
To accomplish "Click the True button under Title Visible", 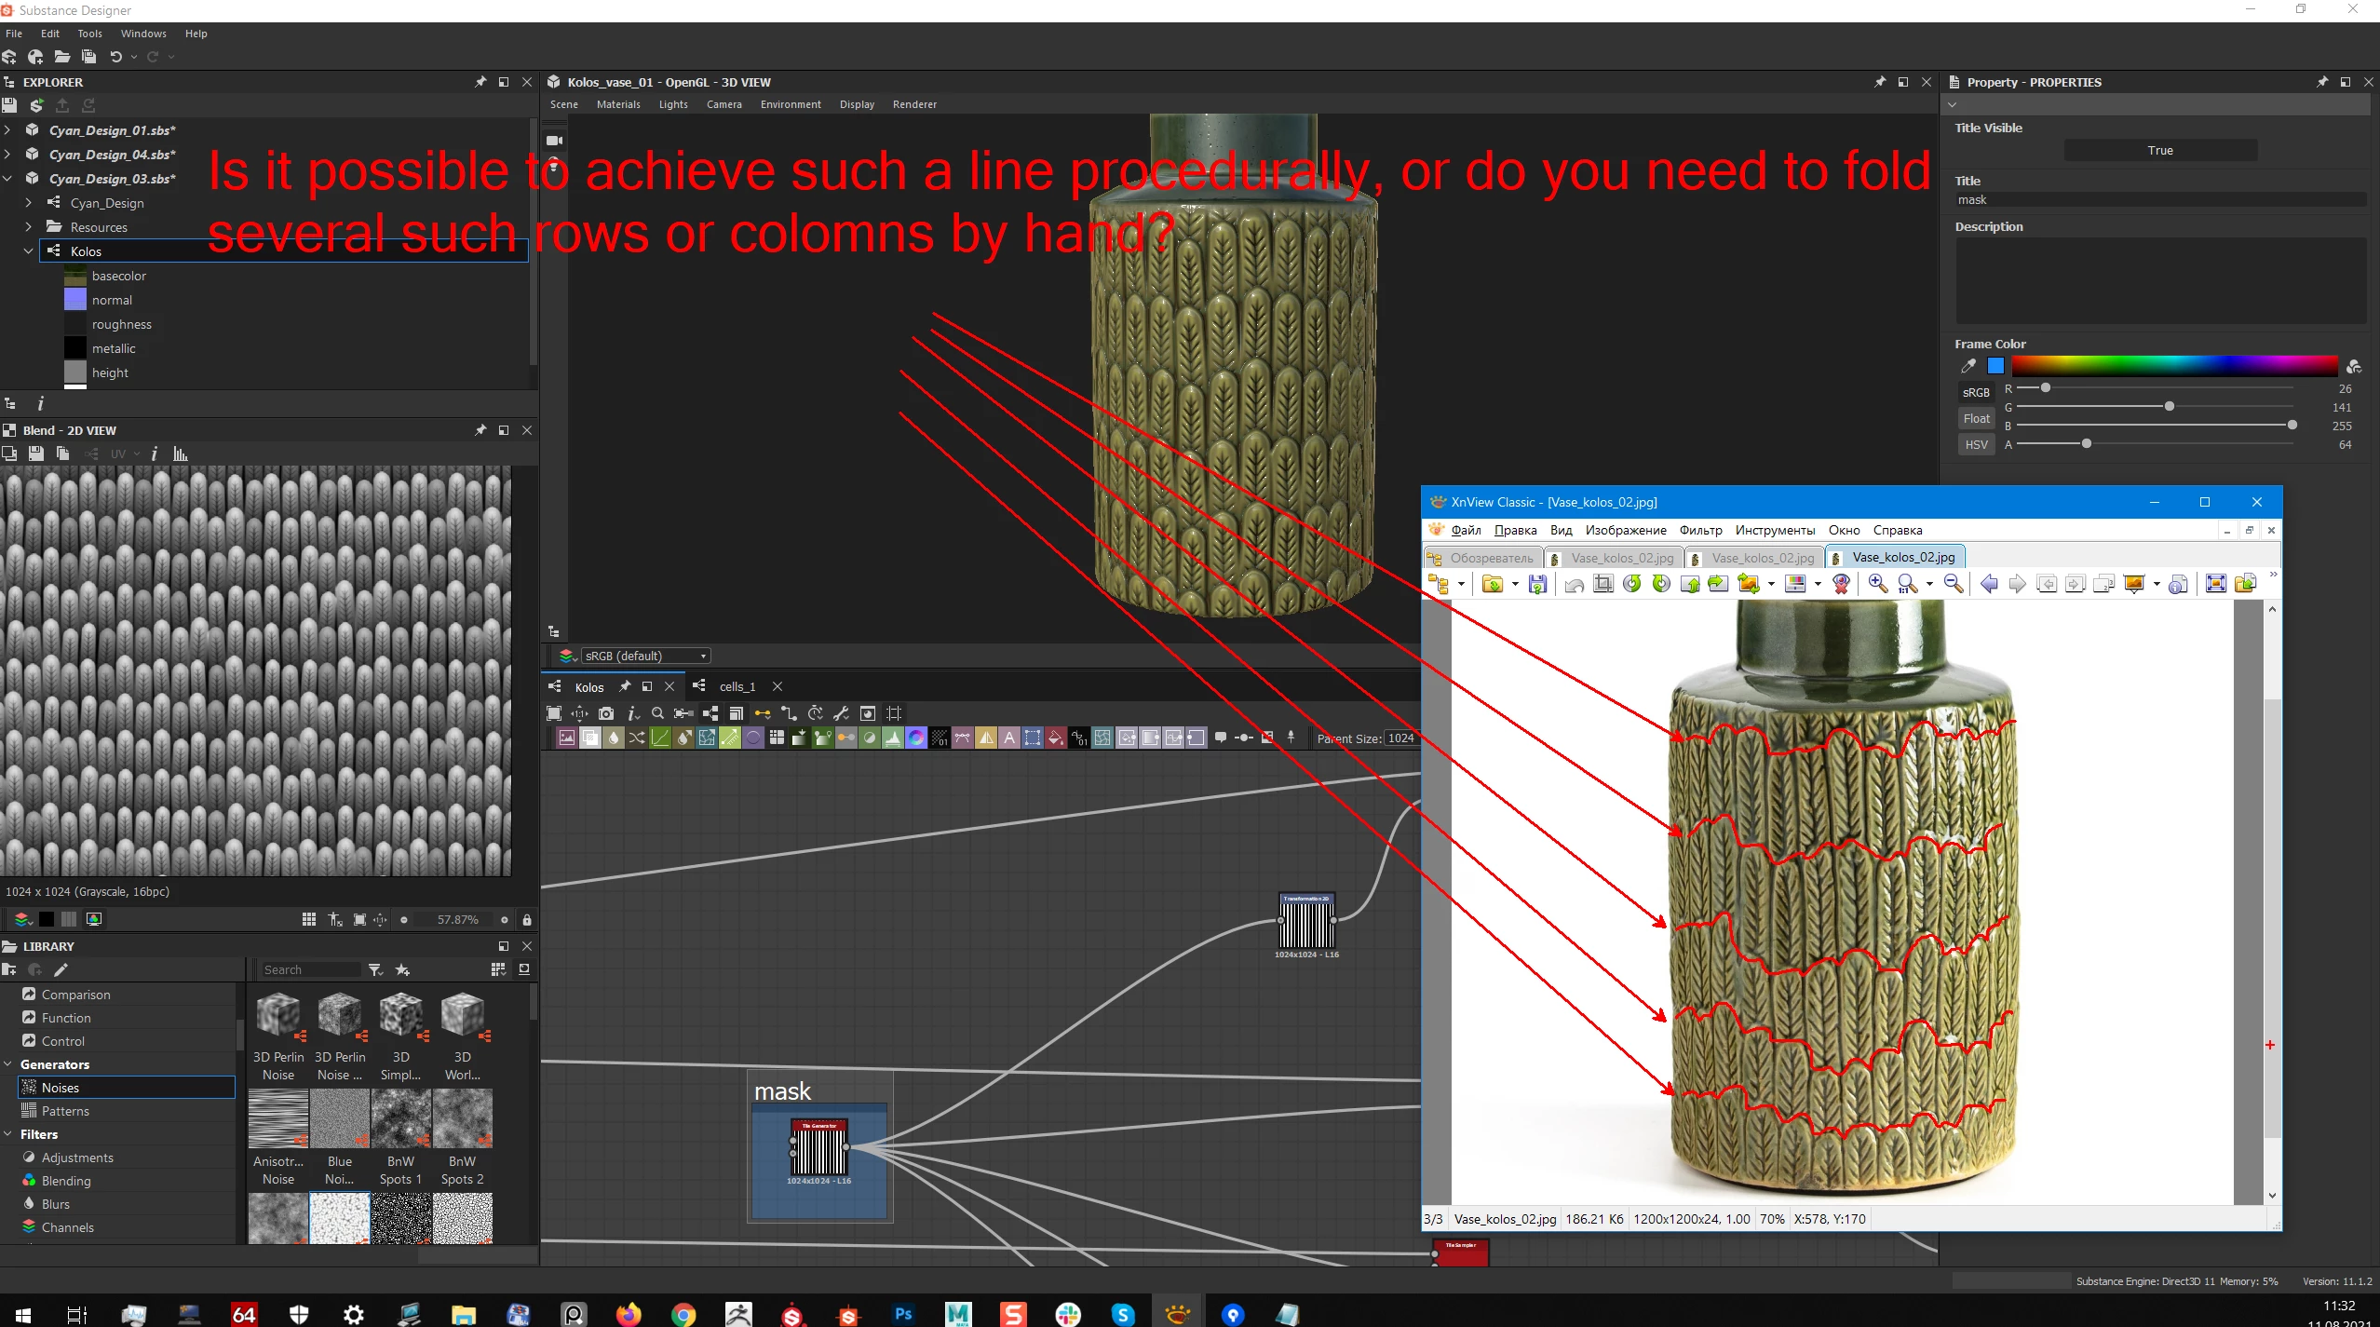I will tap(2159, 150).
